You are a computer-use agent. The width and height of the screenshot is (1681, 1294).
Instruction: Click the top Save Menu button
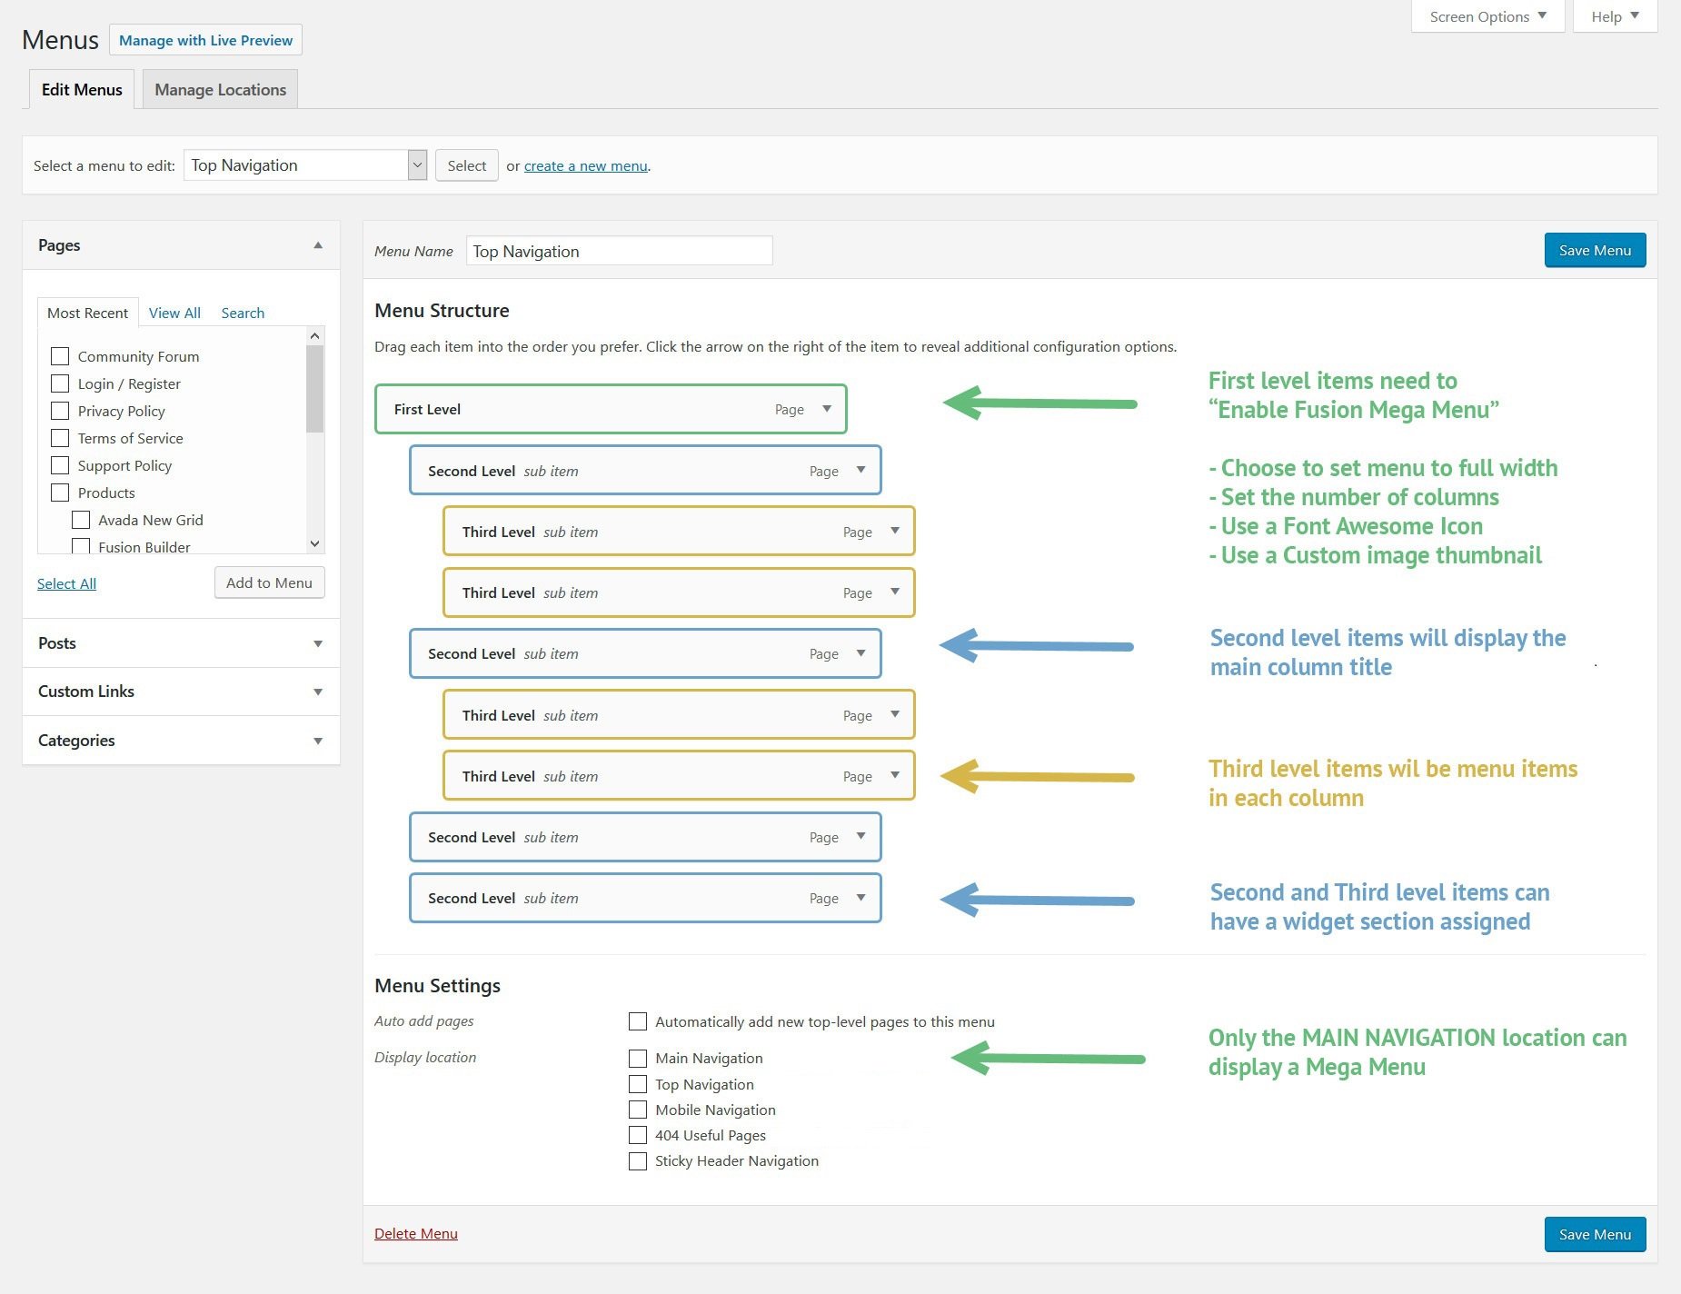1595,251
